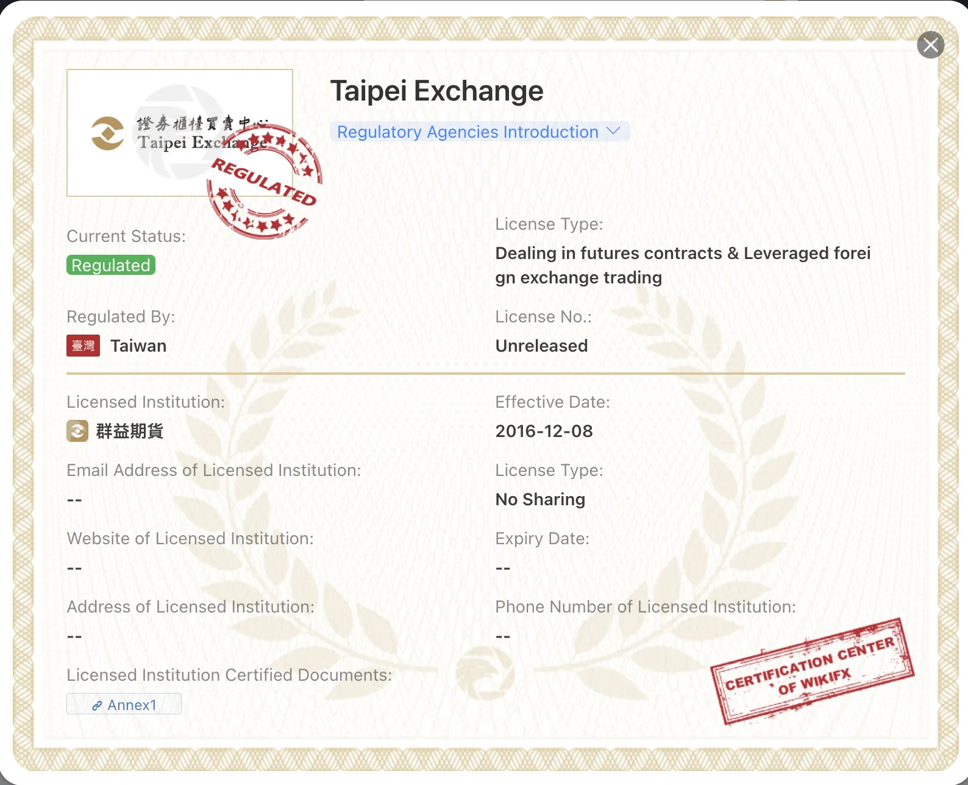Click Address of Licensed Institution label
The width and height of the screenshot is (968, 785).
tap(190, 606)
